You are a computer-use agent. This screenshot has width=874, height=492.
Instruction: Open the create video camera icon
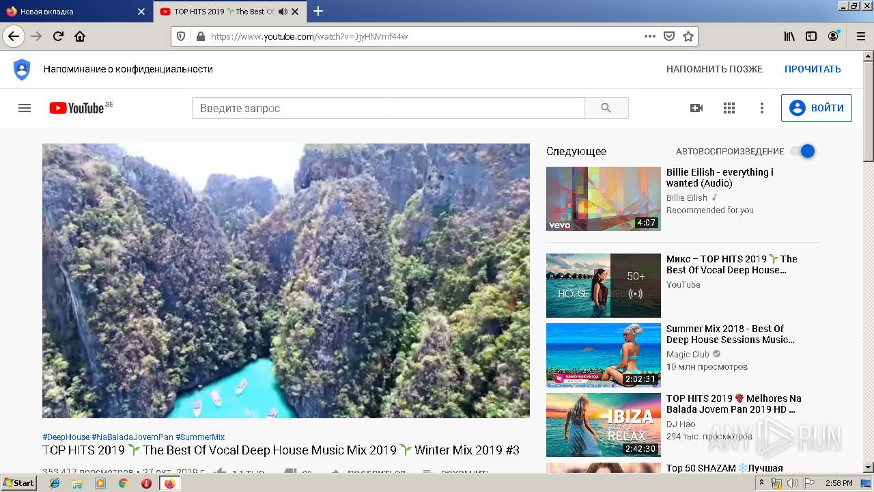pos(696,108)
